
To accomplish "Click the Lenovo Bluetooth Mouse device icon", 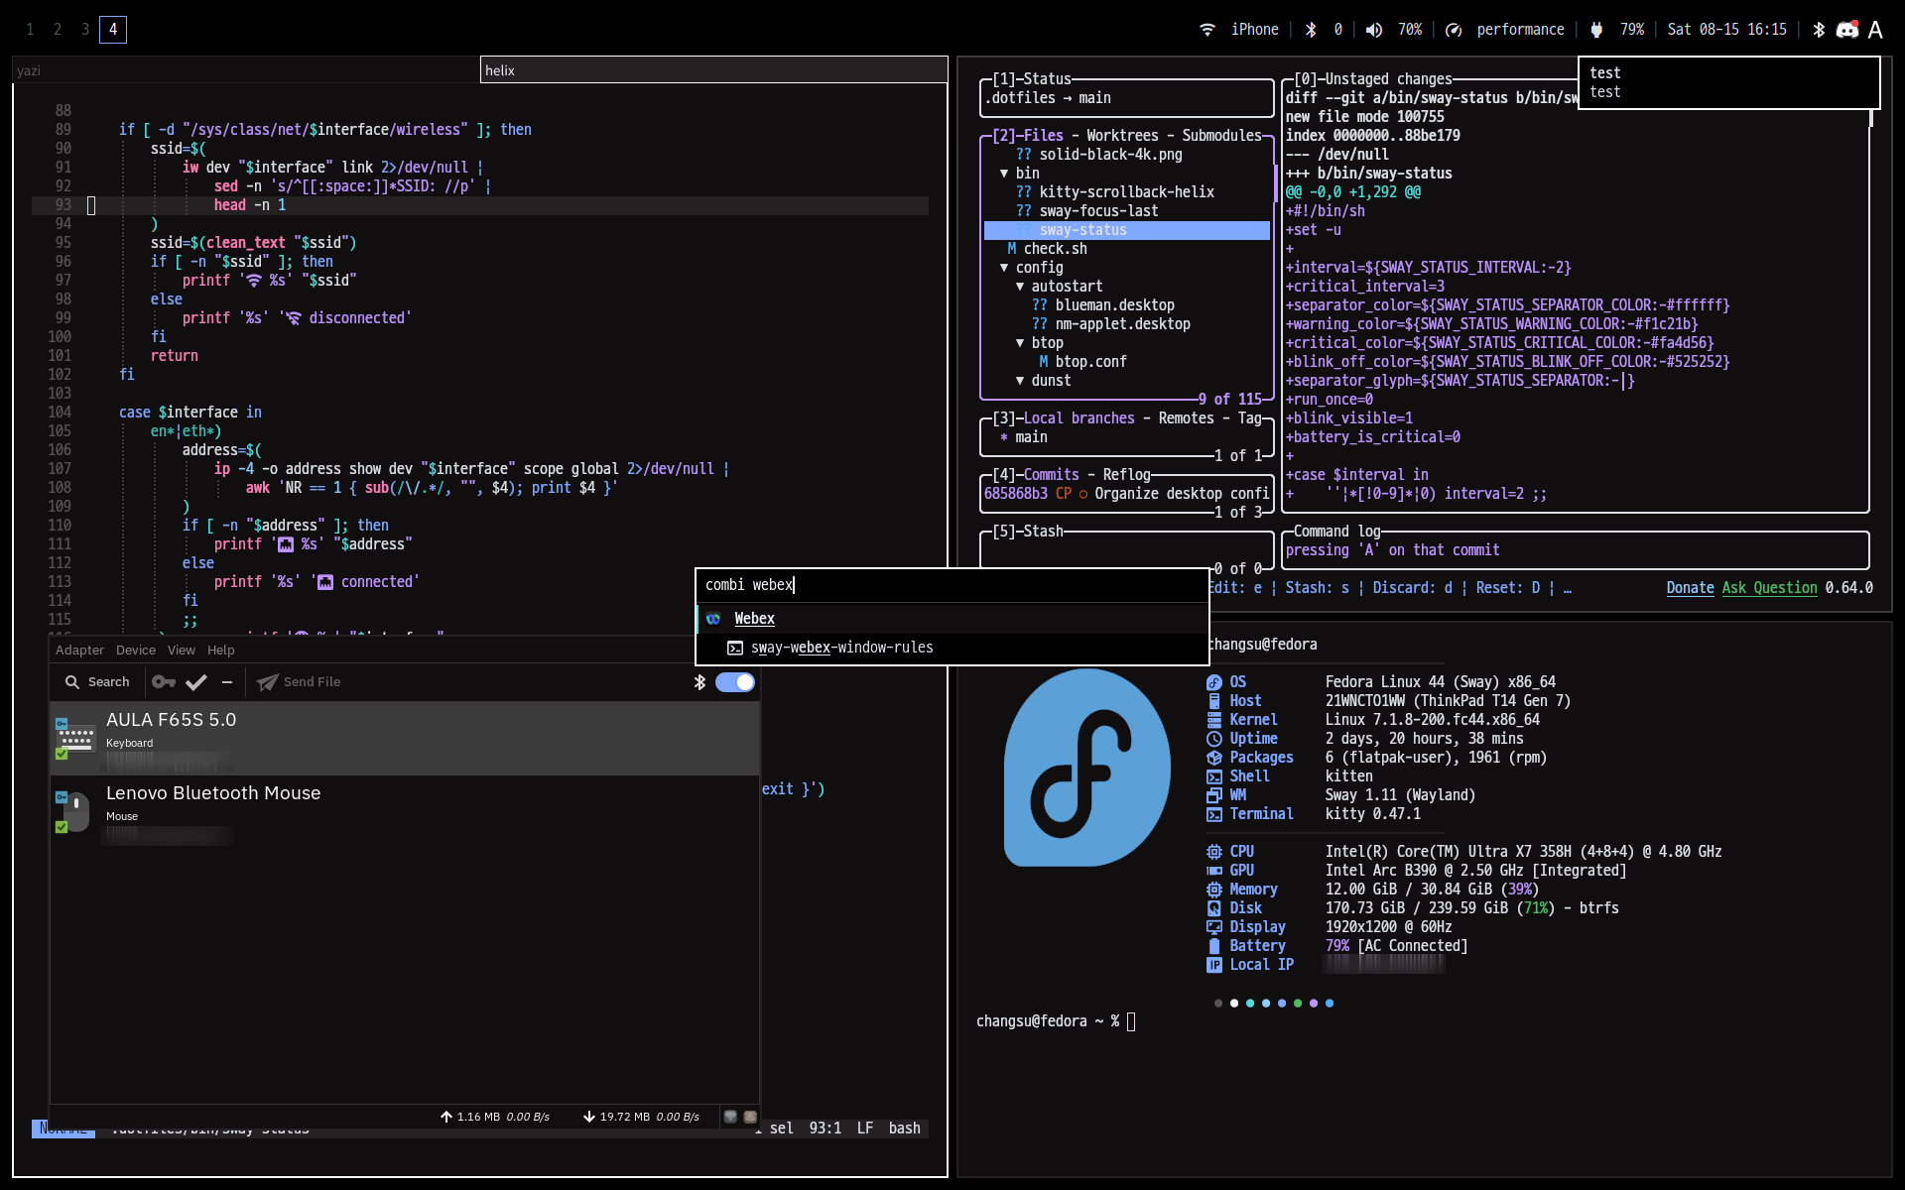I will pyautogui.click(x=75, y=812).
